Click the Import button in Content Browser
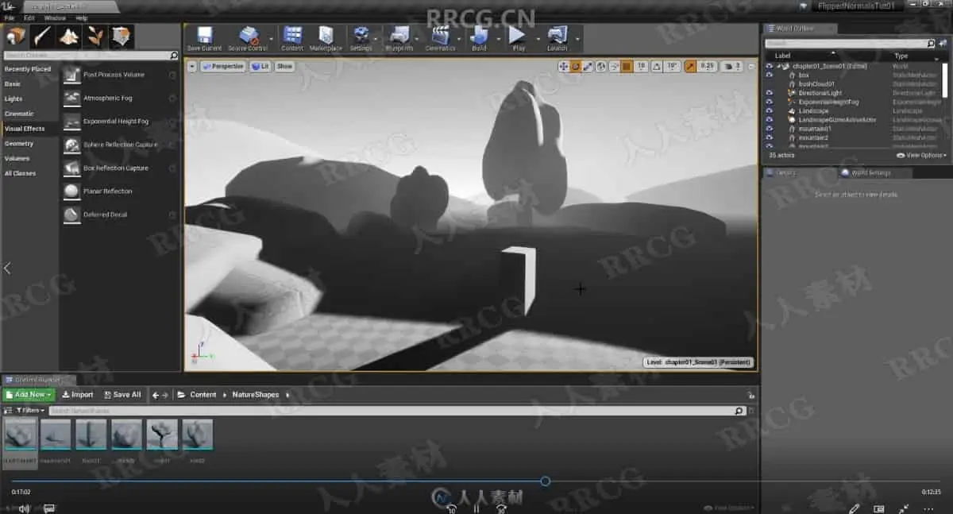This screenshot has width=953, height=514. 78,394
